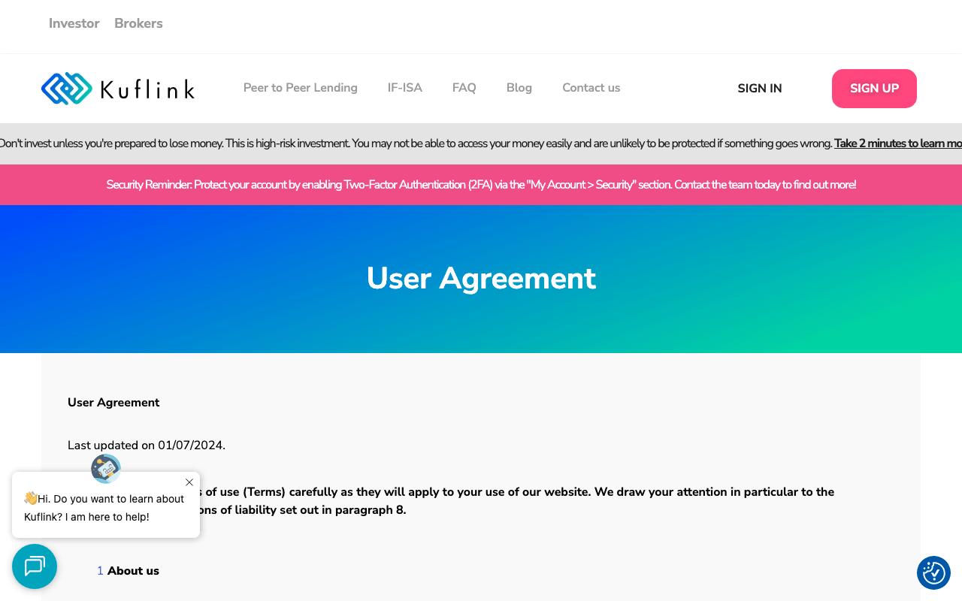Click the Kuflink logo
The image size is (962, 601).
tap(117, 88)
